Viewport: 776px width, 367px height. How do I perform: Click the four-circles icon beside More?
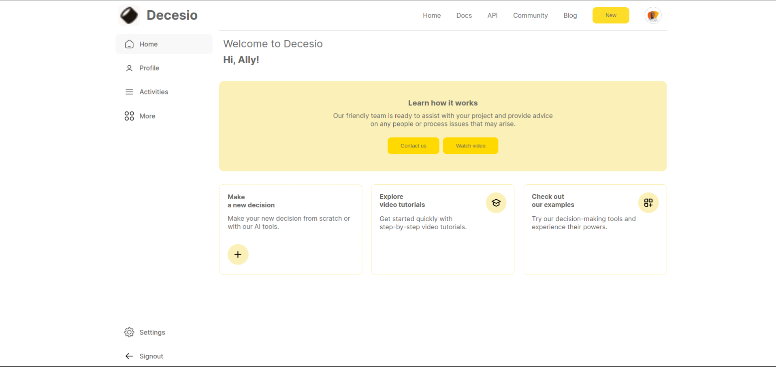[x=129, y=116]
